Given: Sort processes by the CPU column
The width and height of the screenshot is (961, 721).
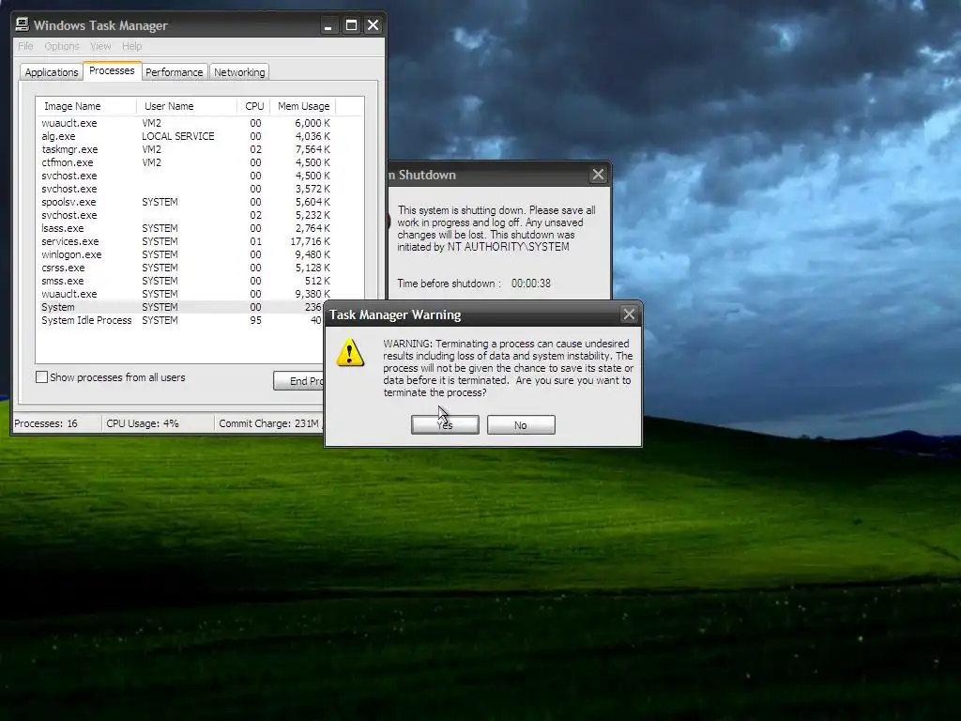Looking at the screenshot, I should [x=253, y=106].
